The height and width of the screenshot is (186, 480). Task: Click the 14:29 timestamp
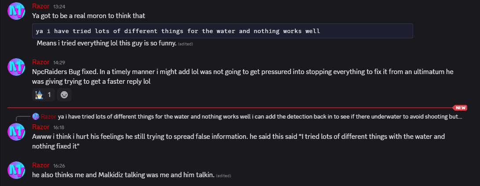[x=59, y=63]
